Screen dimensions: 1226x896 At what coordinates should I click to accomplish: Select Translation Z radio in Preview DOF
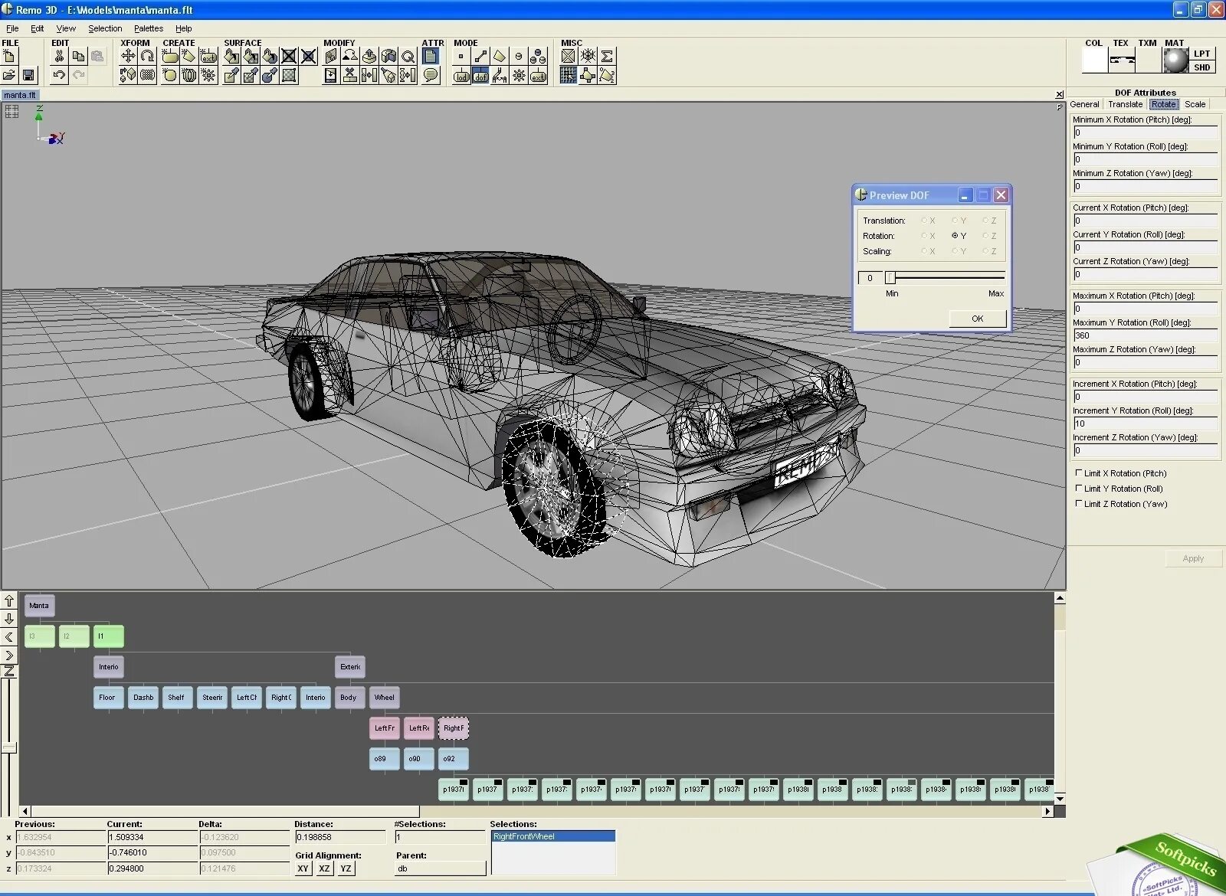[985, 221]
